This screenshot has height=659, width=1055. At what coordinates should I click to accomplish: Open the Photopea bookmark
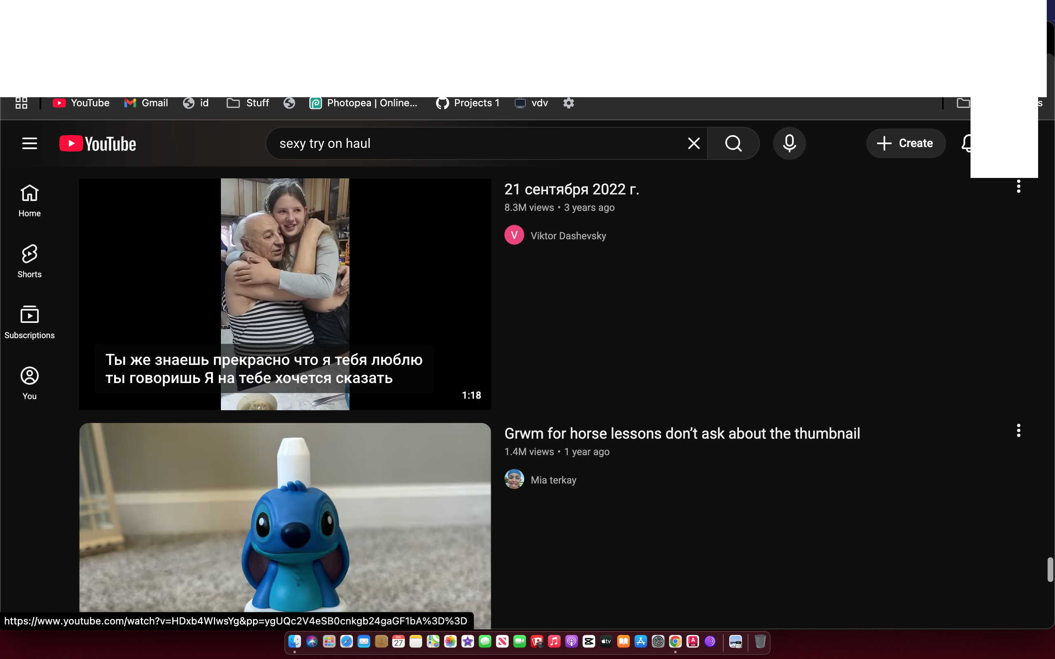click(363, 103)
